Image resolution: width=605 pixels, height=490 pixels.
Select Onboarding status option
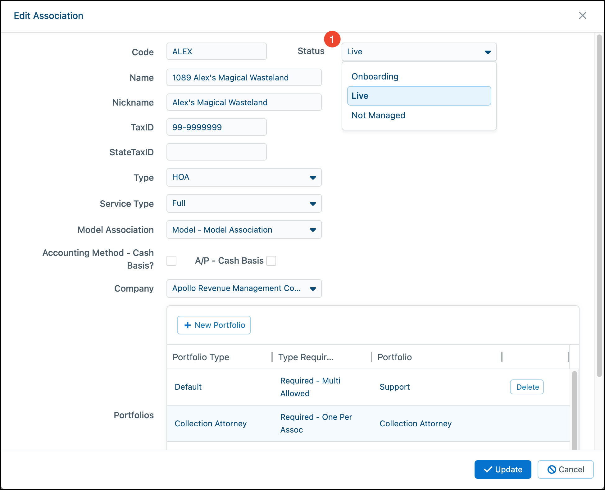[x=419, y=76]
